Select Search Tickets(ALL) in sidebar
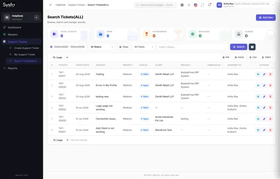 tap(24, 61)
